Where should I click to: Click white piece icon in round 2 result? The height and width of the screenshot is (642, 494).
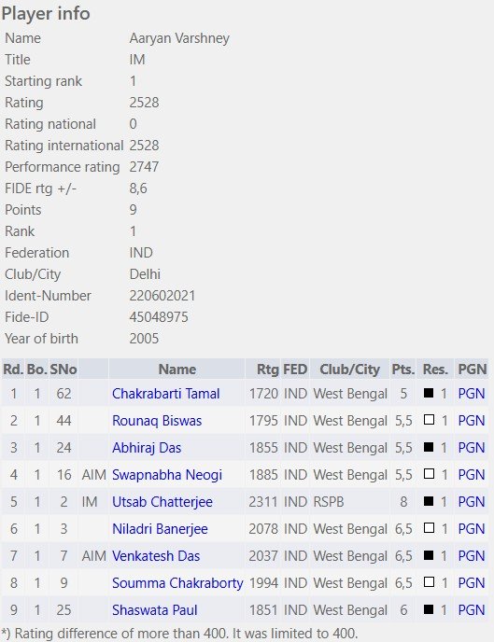tap(429, 420)
